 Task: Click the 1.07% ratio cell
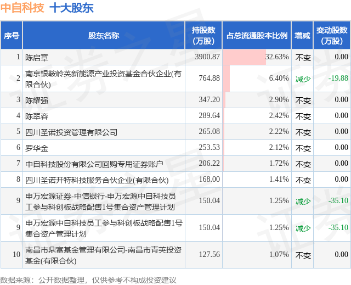pos(257,255)
